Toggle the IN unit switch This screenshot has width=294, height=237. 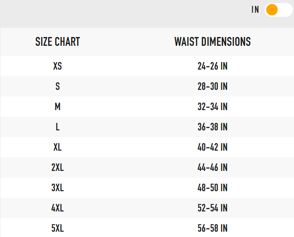[x=278, y=10]
